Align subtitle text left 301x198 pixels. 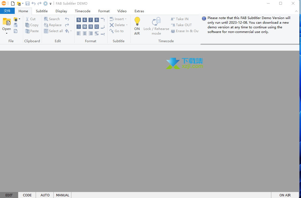(79, 33)
